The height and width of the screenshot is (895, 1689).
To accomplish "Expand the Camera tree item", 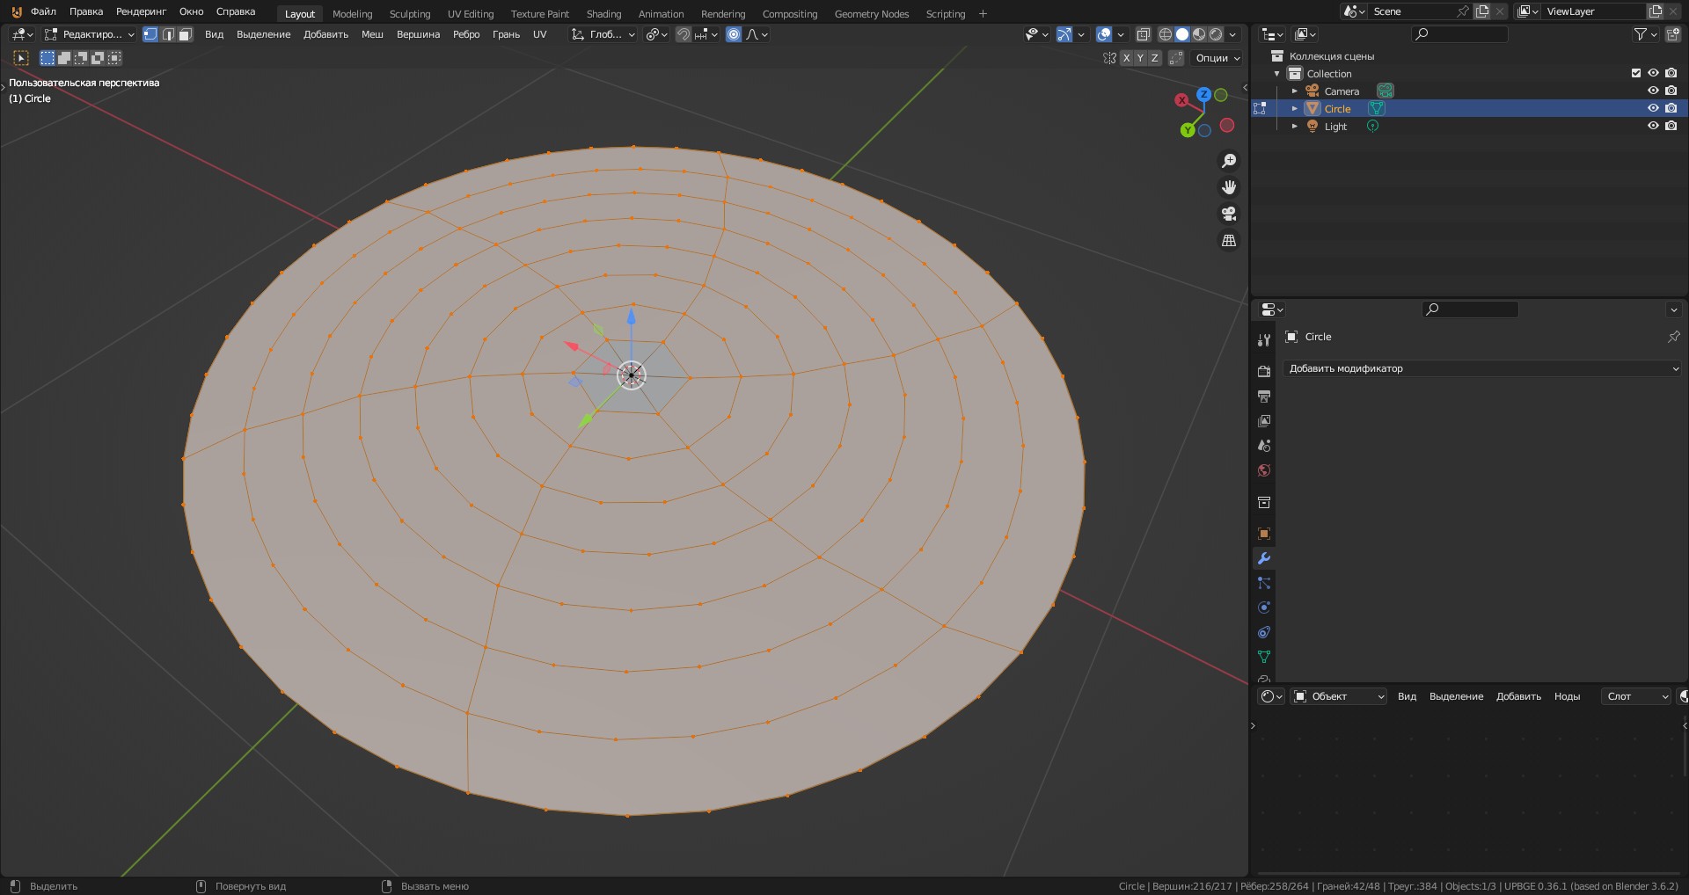I will [x=1294, y=91].
